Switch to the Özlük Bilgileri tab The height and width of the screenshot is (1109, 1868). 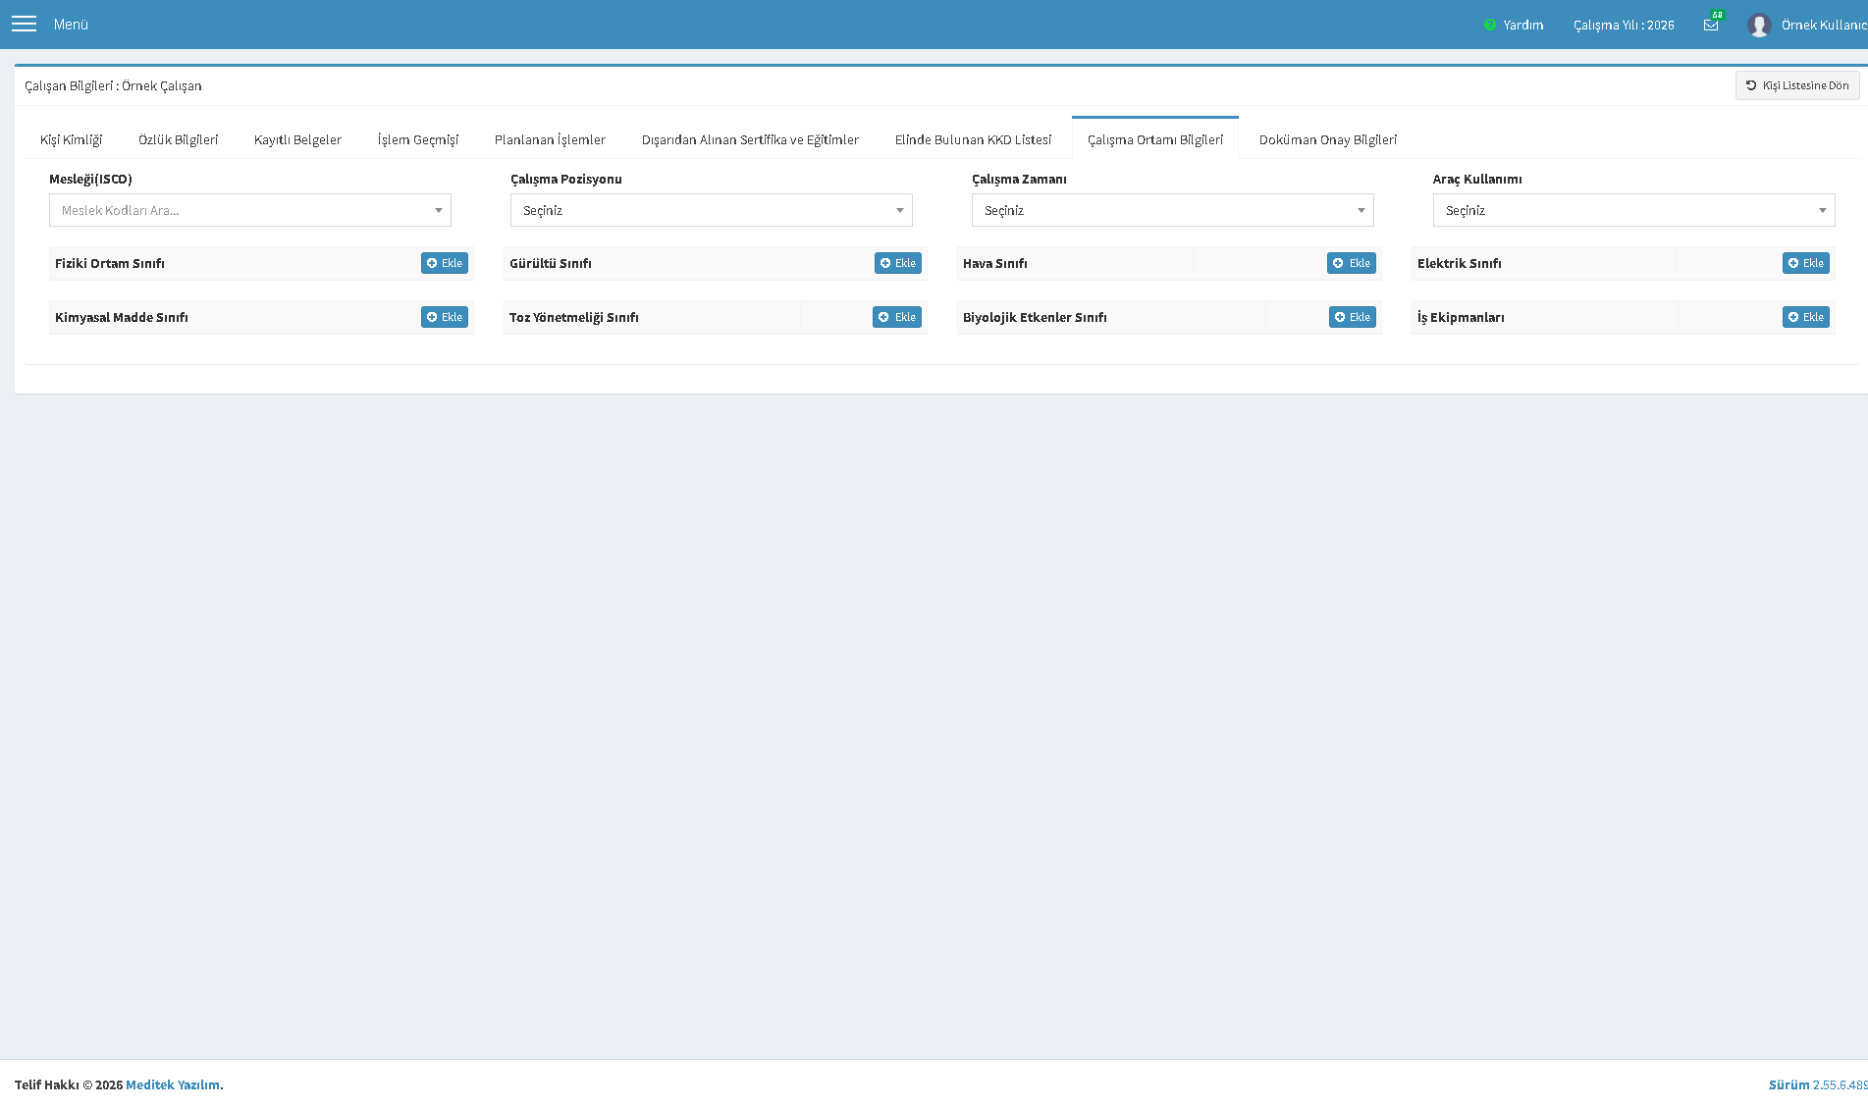click(x=178, y=139)
